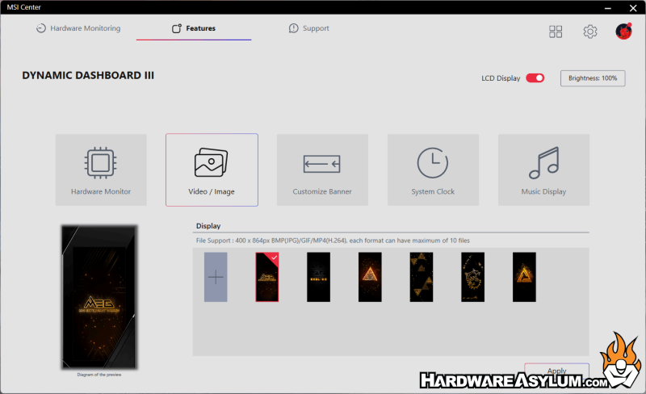This screenshot has width=646, height=394.
Task: Click the Display section heading
Action: pos(208,226)
